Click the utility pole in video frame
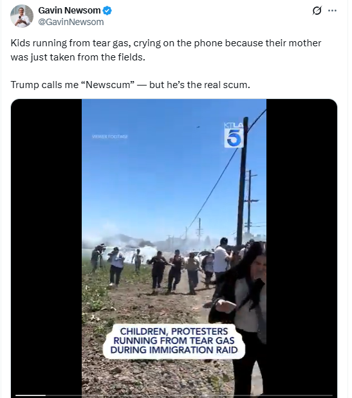Screen dimensions: 352x398 [242, 181]
